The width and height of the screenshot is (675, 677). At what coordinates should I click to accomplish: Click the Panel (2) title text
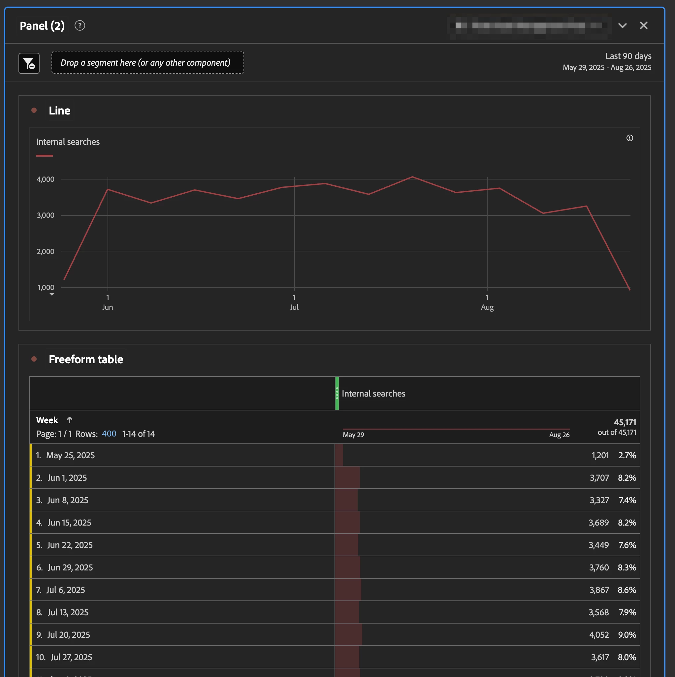coord(42,26)
